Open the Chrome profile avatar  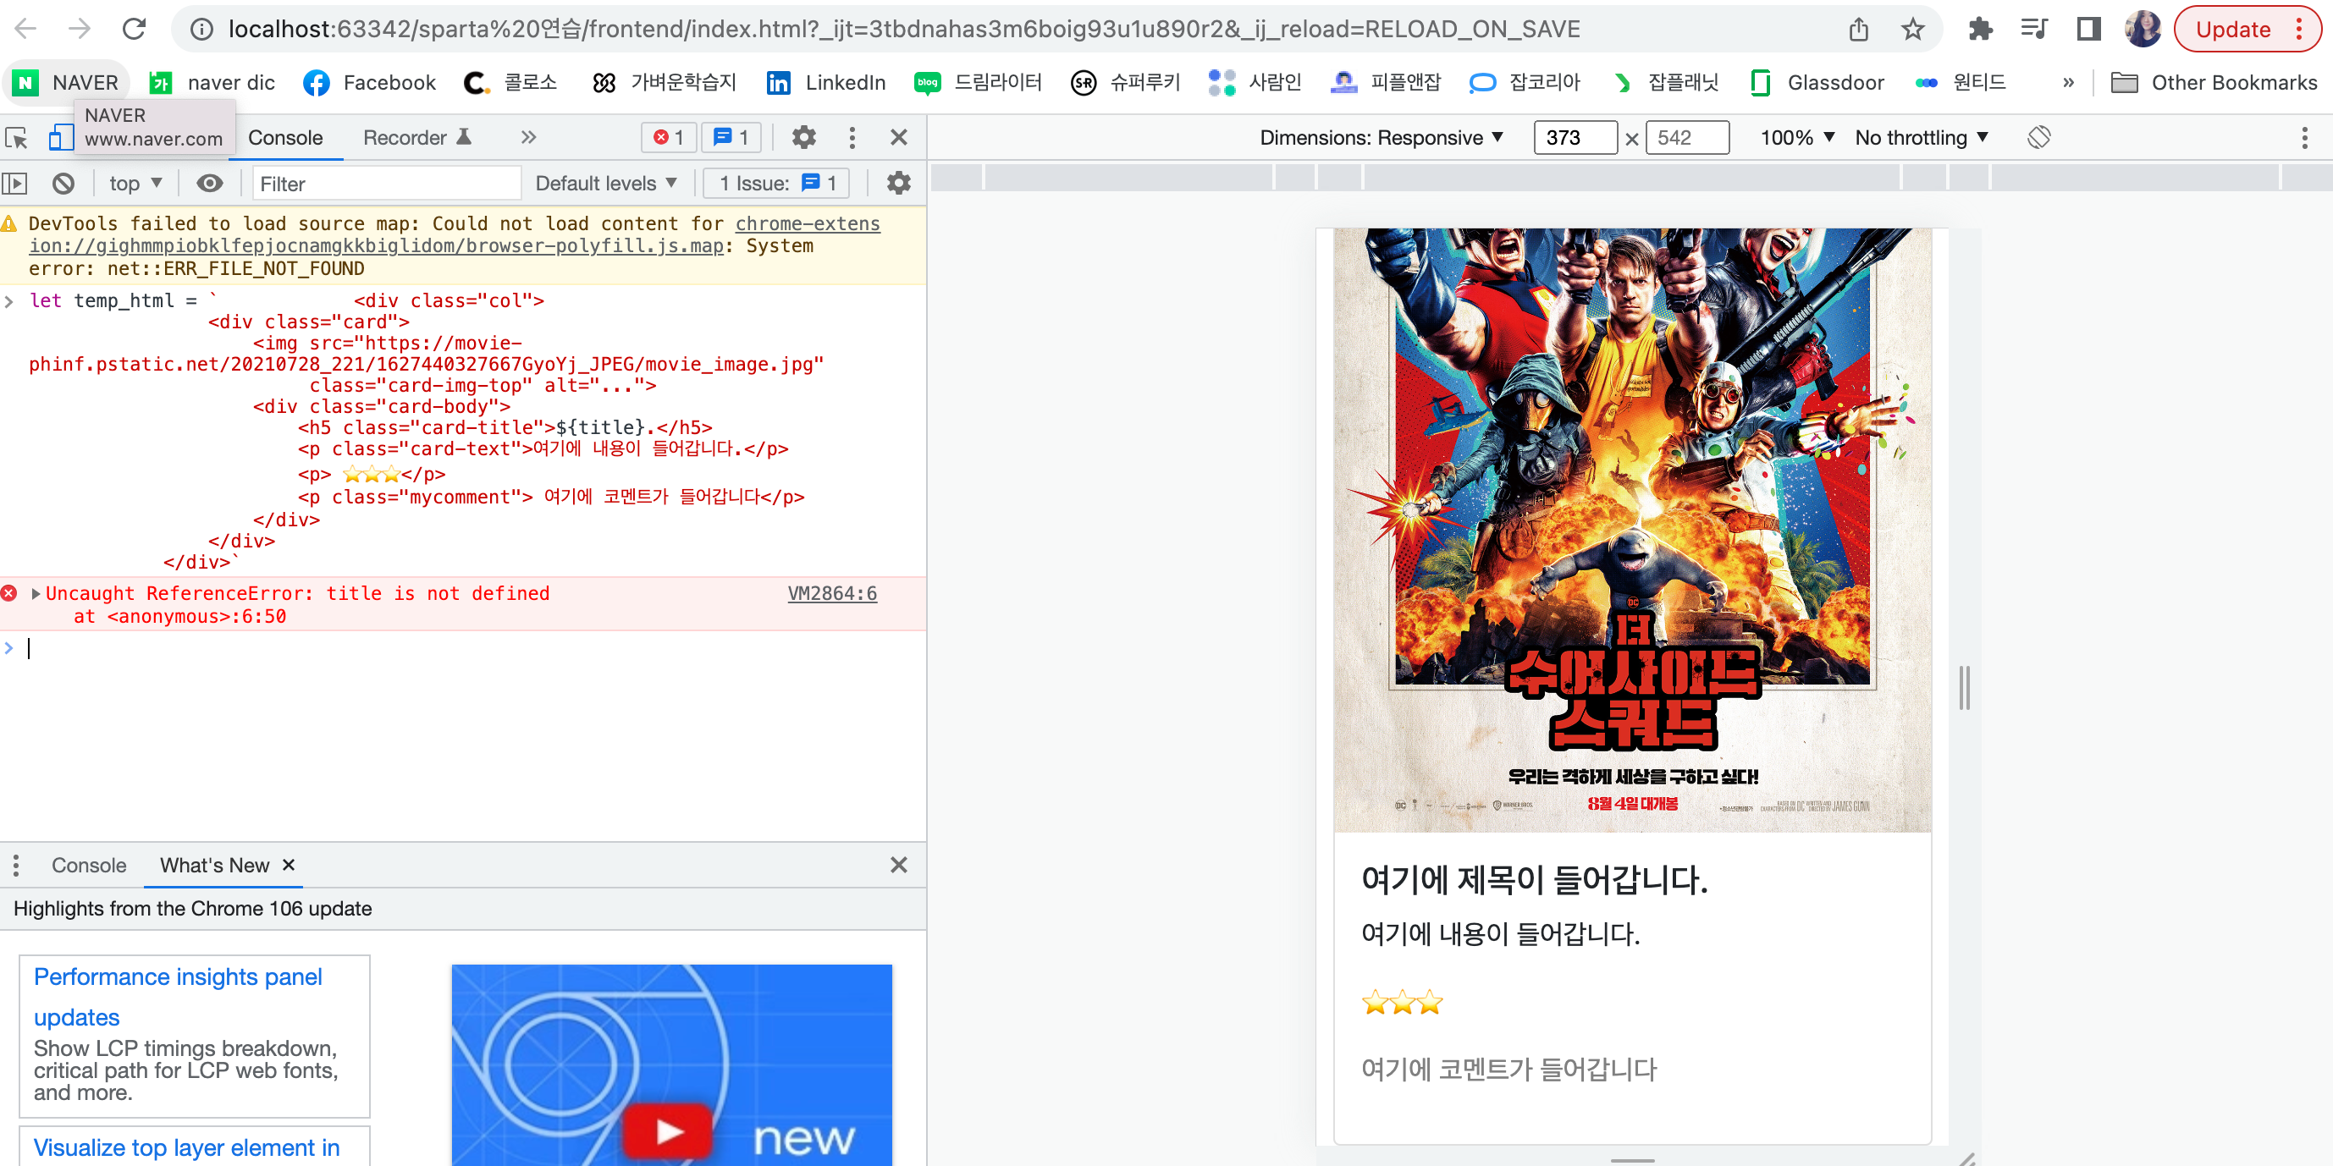click(2143, 29)
